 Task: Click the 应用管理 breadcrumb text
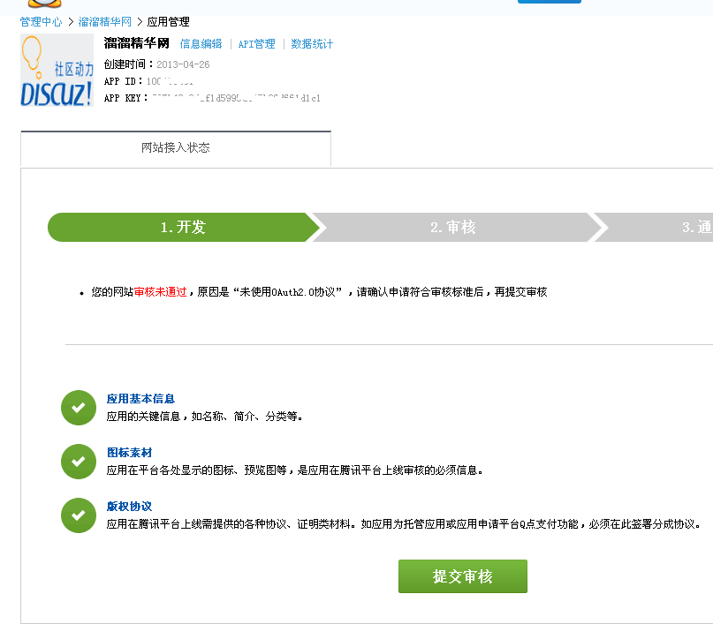tap(168, 22)
